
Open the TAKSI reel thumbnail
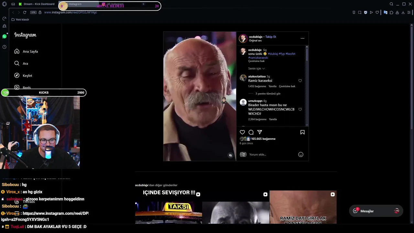click(169, 207)
